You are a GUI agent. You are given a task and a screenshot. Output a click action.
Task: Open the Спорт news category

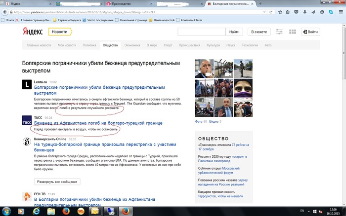pos(168,45)
